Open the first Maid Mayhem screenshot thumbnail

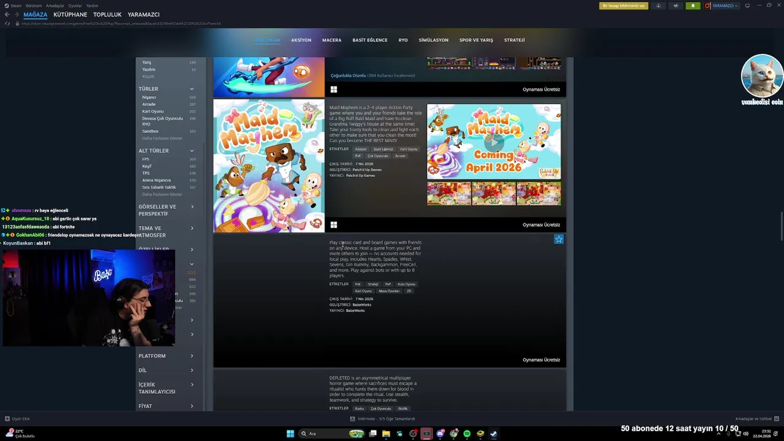pyautogui.click(x=449, y=194)
